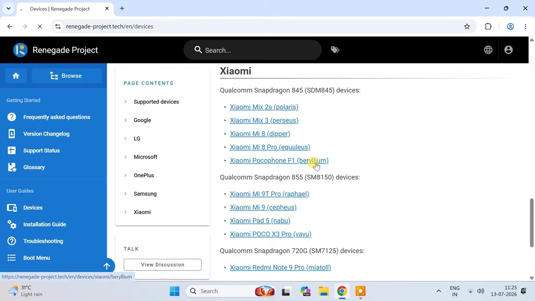This screenshot has height=301, width=535.
Task: Open File Explorer from taskbar
Action: (x=324, y=291)
